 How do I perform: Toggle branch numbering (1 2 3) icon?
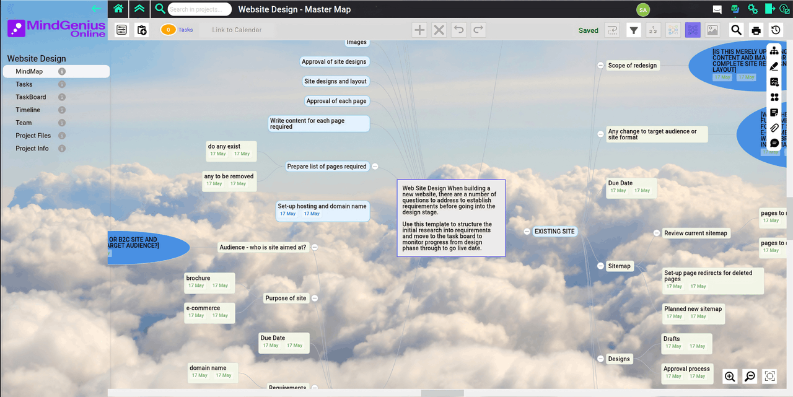pos(653,30)
